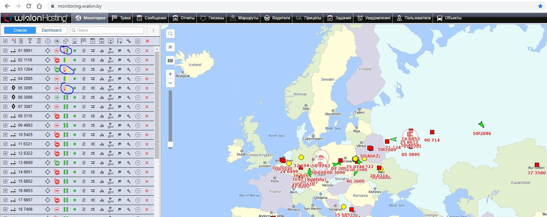Click the A-Z sort icon in list header
The height and width of the screenshot is (217, 547).
[x=14, y=41]
